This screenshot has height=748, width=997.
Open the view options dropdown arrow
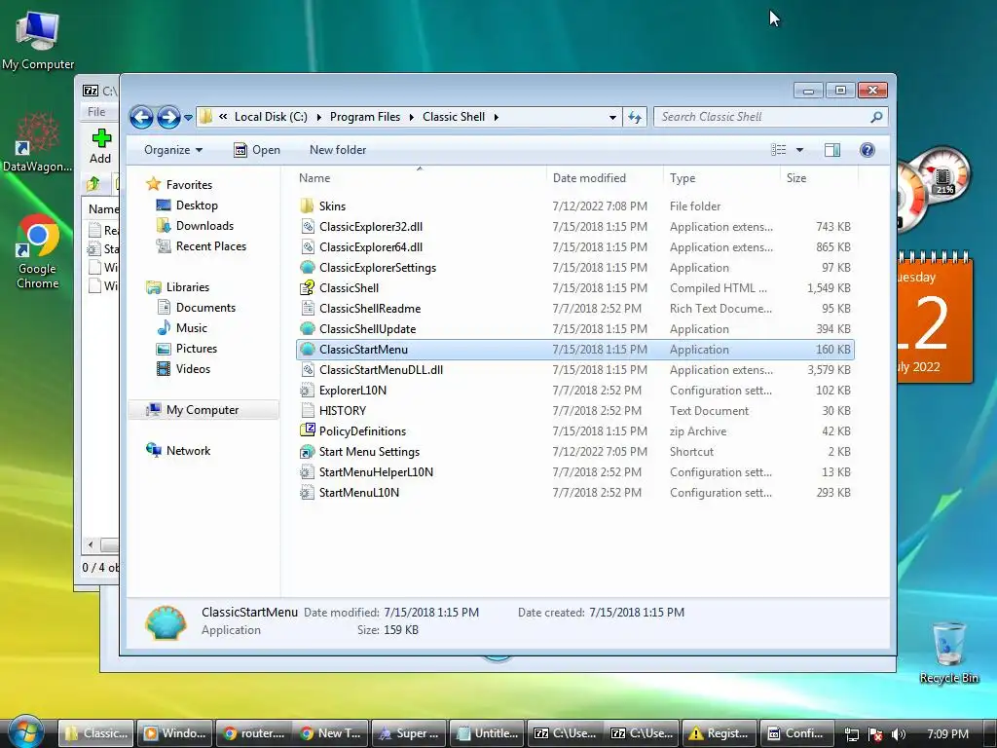click(800, 150)
